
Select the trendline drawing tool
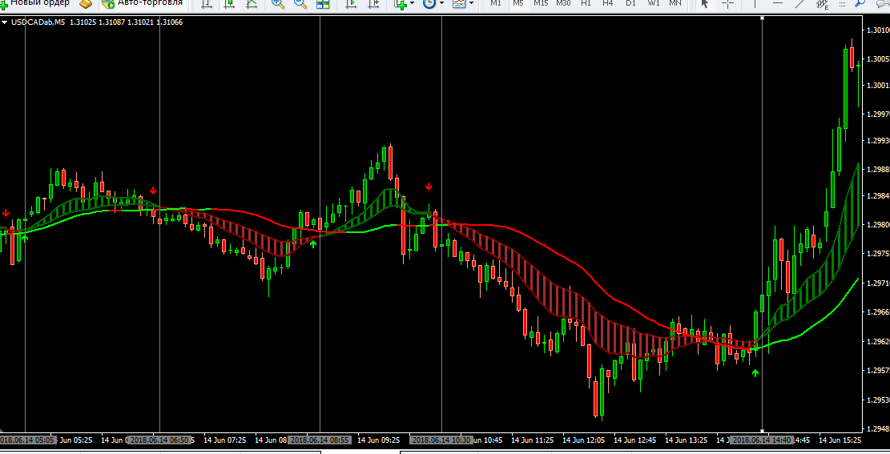[799, 3]
